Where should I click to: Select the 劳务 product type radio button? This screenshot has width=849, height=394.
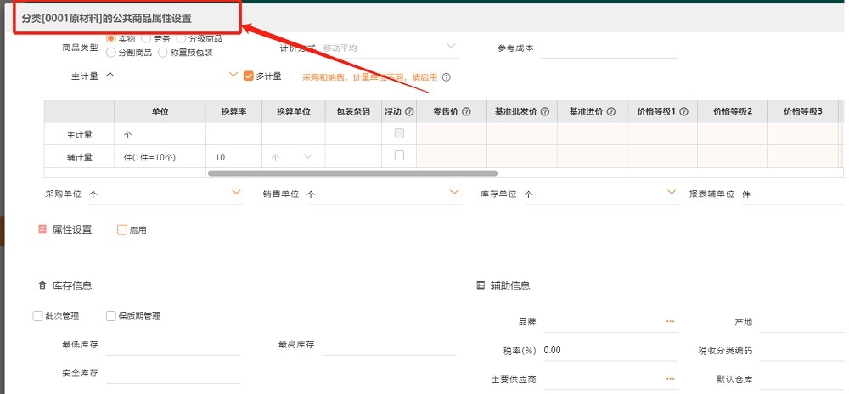pyautogui.click(x=146, y=38)
